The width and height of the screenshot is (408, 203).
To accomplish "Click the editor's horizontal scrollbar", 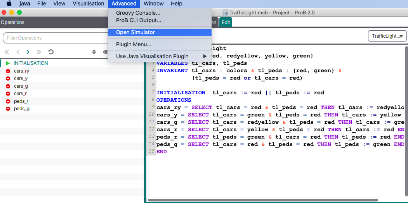I will tap(263, 200).
